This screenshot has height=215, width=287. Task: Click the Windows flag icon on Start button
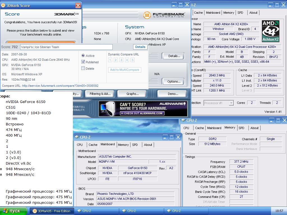[6, 211]
